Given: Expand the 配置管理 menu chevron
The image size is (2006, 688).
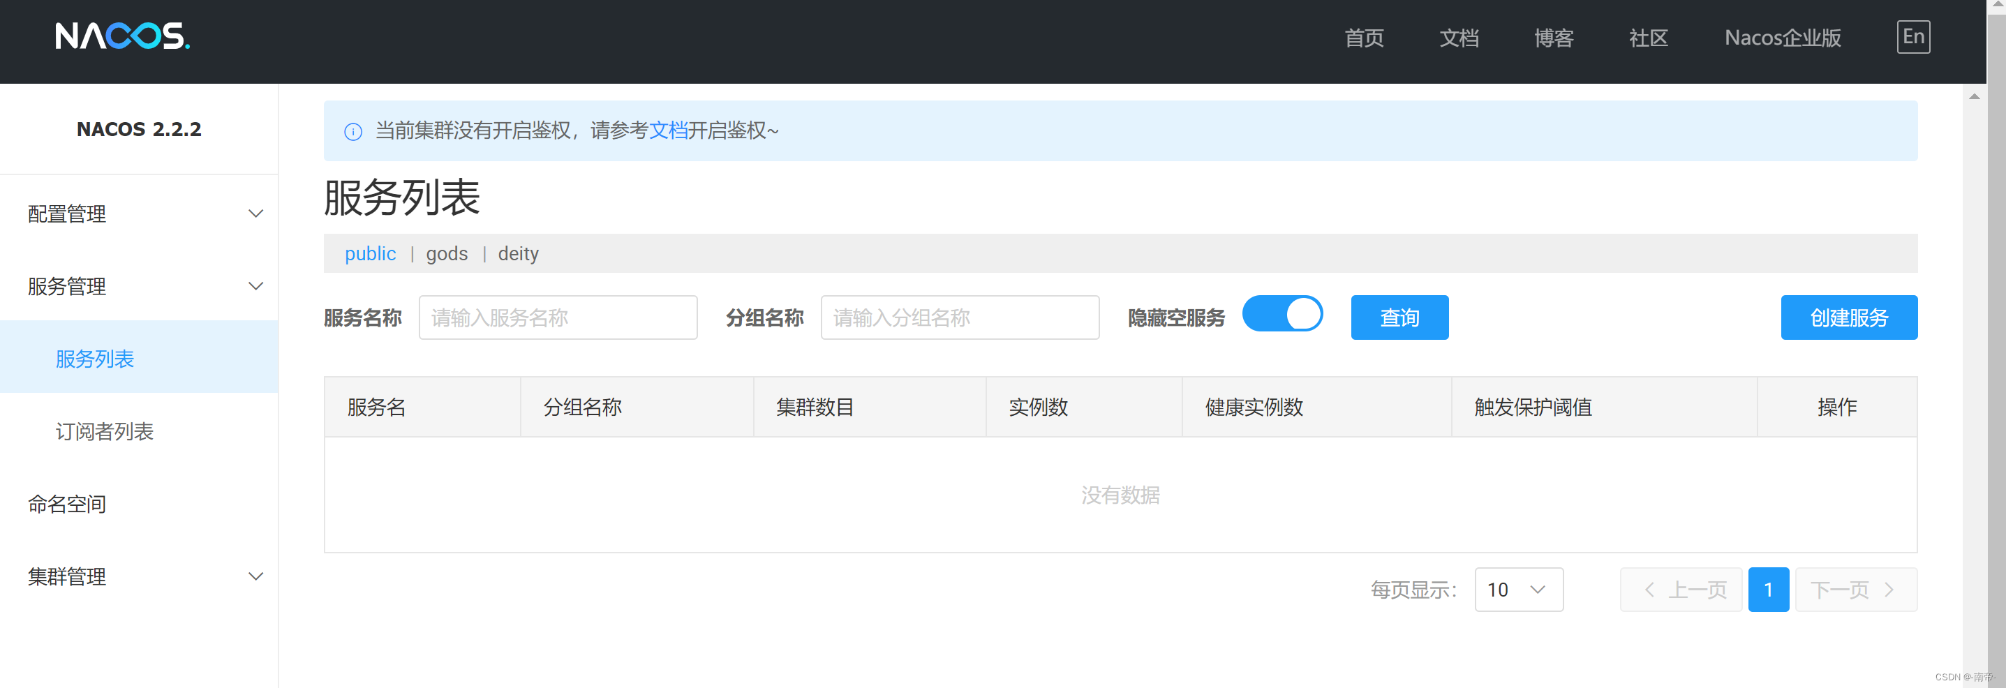Looking at the screenshot, I should [x=255, y=214].
